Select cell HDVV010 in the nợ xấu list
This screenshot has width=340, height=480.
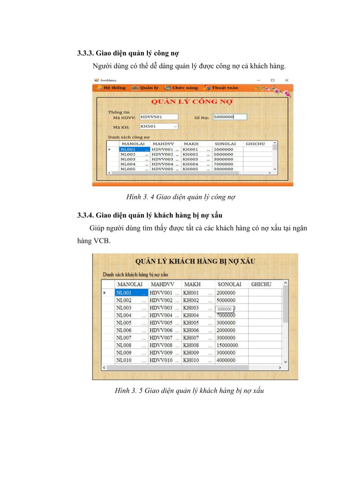[x=165, y=360]
